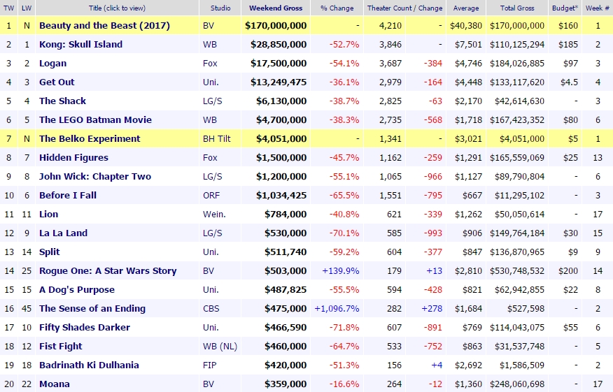Click Badrinath Ki Dulhania title link
613x392 pixels.
click(89, 365)
